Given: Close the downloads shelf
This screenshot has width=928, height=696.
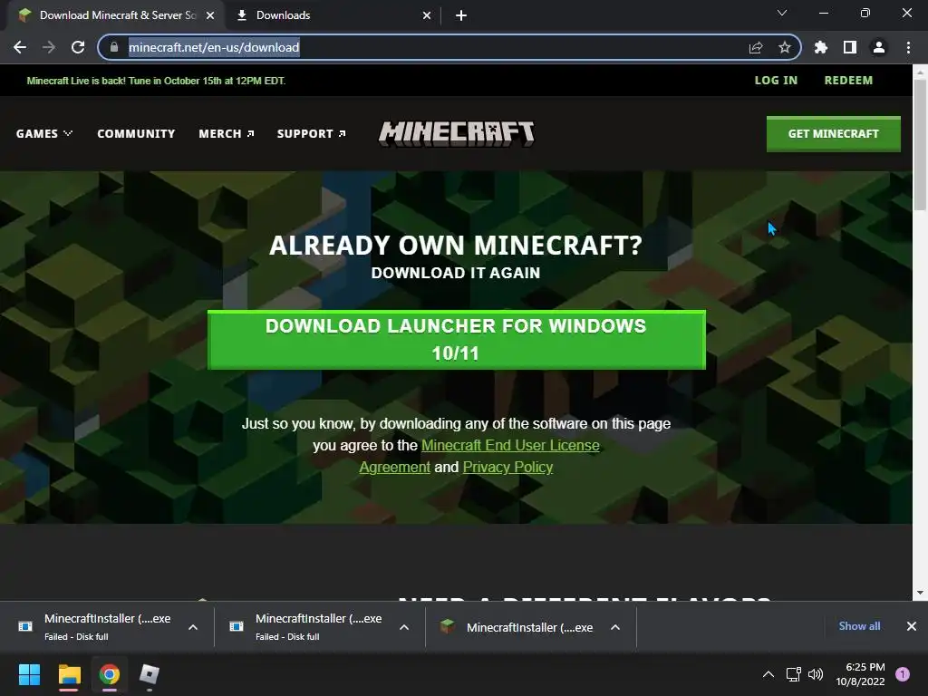Looking at the screenshot, I should point(912,626).
